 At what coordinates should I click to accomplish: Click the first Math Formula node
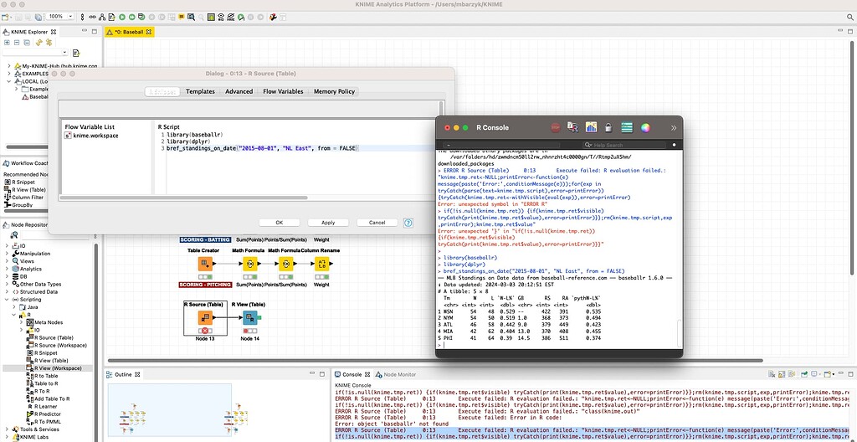point(249,264)
